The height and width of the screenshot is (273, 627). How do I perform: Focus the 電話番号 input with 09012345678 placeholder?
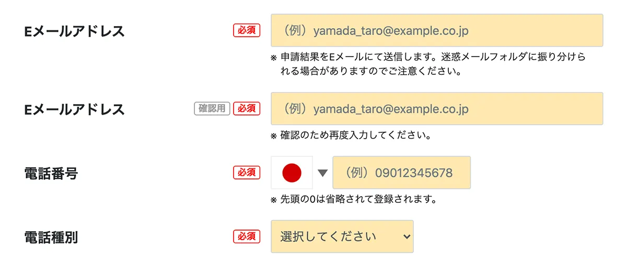tap(401, 173)
